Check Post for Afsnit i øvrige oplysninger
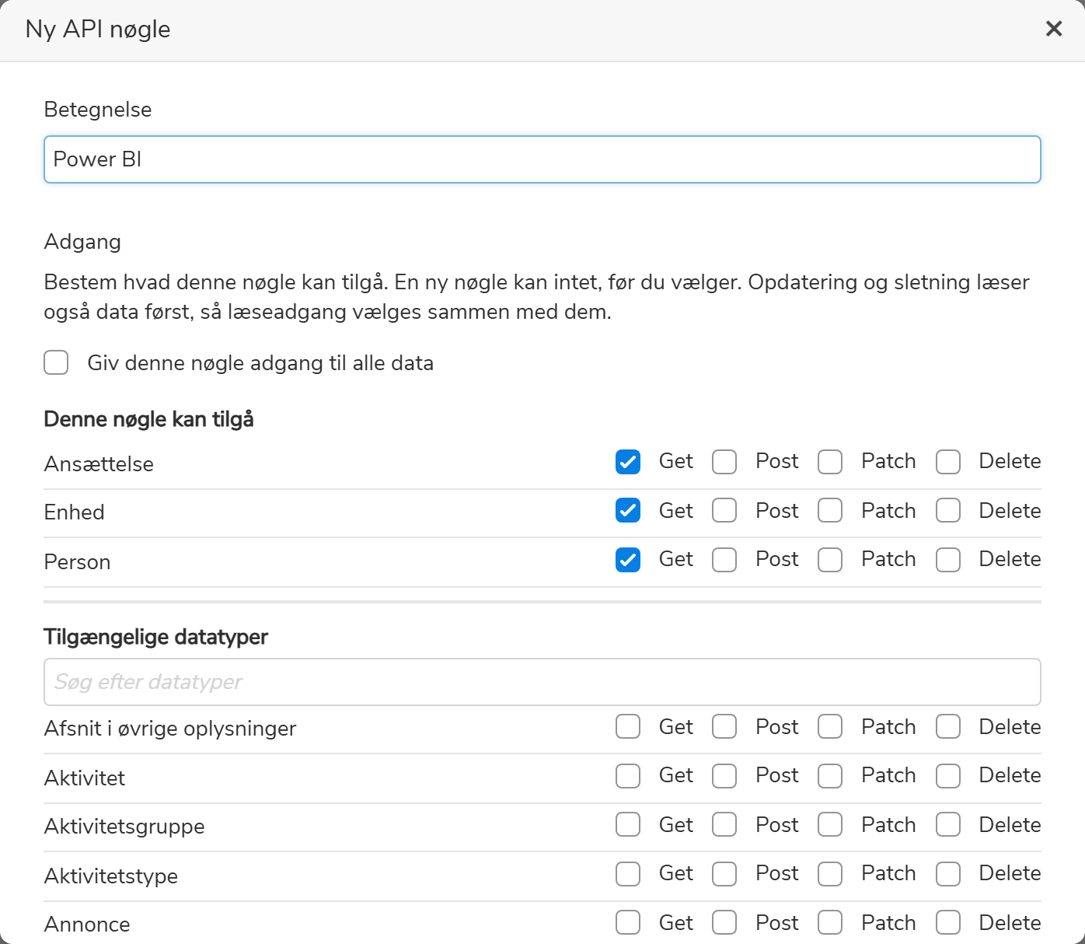 [724, 726]
